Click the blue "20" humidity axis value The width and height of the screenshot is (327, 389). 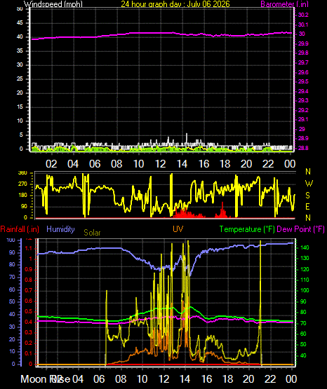[12, 339]
